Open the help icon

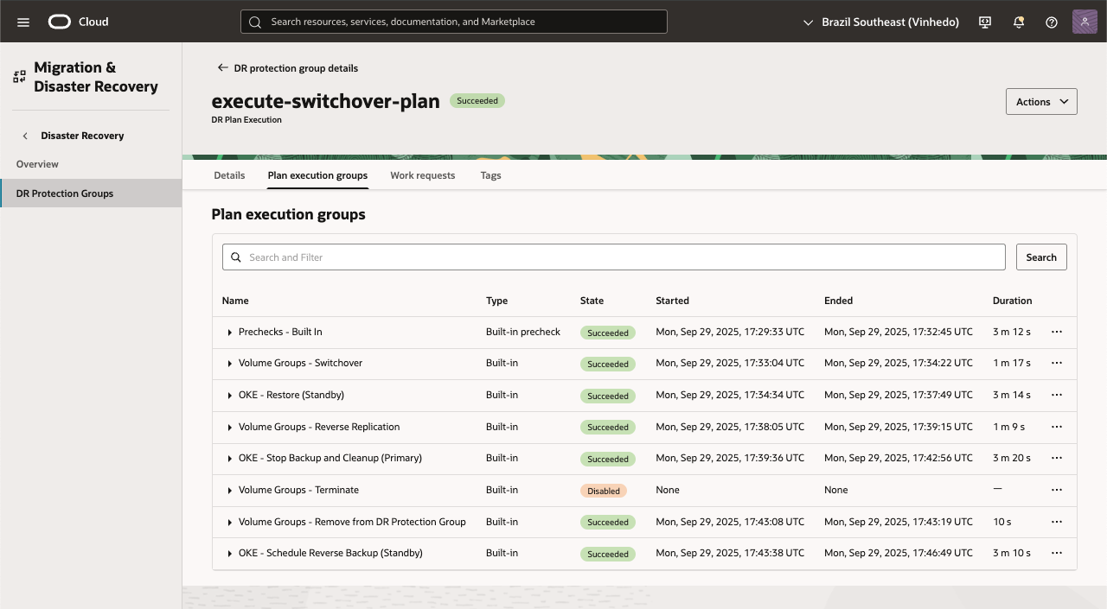coord(1051,22)
